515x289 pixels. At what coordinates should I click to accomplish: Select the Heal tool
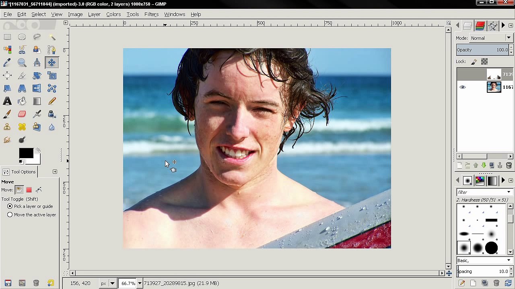[x=22, y=127]
